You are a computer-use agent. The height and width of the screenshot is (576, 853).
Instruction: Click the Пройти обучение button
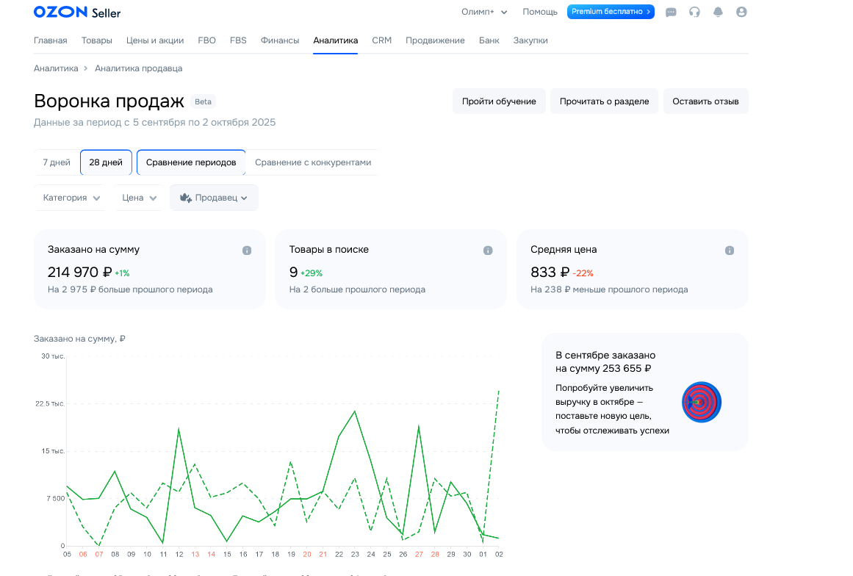[499, 101]
